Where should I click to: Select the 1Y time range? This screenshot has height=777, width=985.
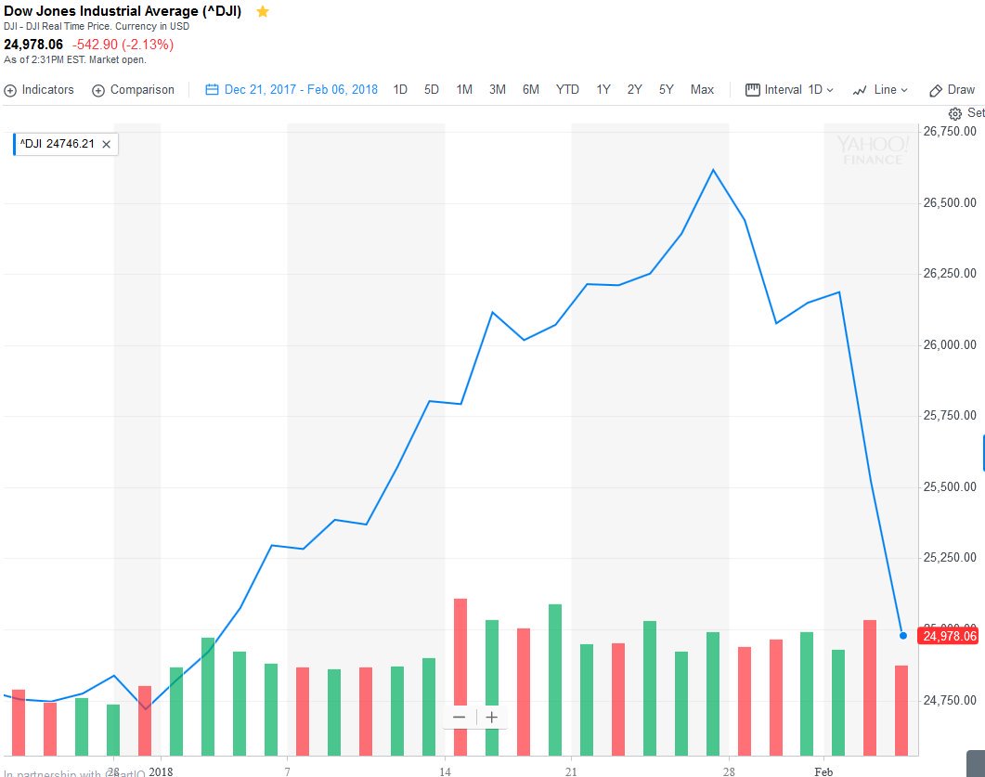point(603,90)
